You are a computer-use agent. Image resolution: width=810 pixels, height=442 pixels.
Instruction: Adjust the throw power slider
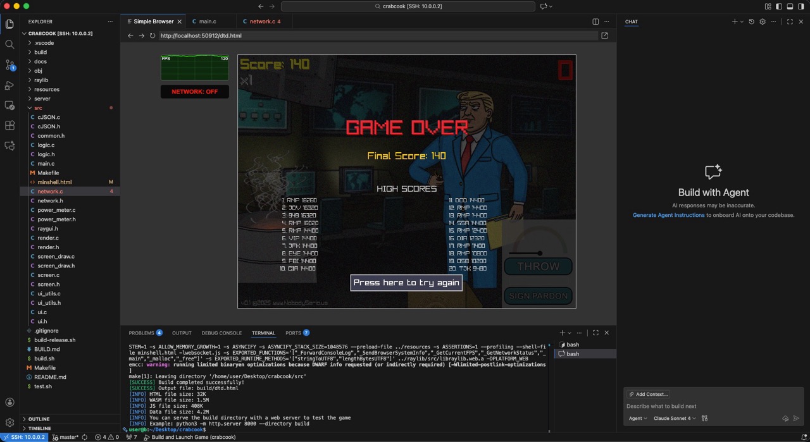[539, 253]
